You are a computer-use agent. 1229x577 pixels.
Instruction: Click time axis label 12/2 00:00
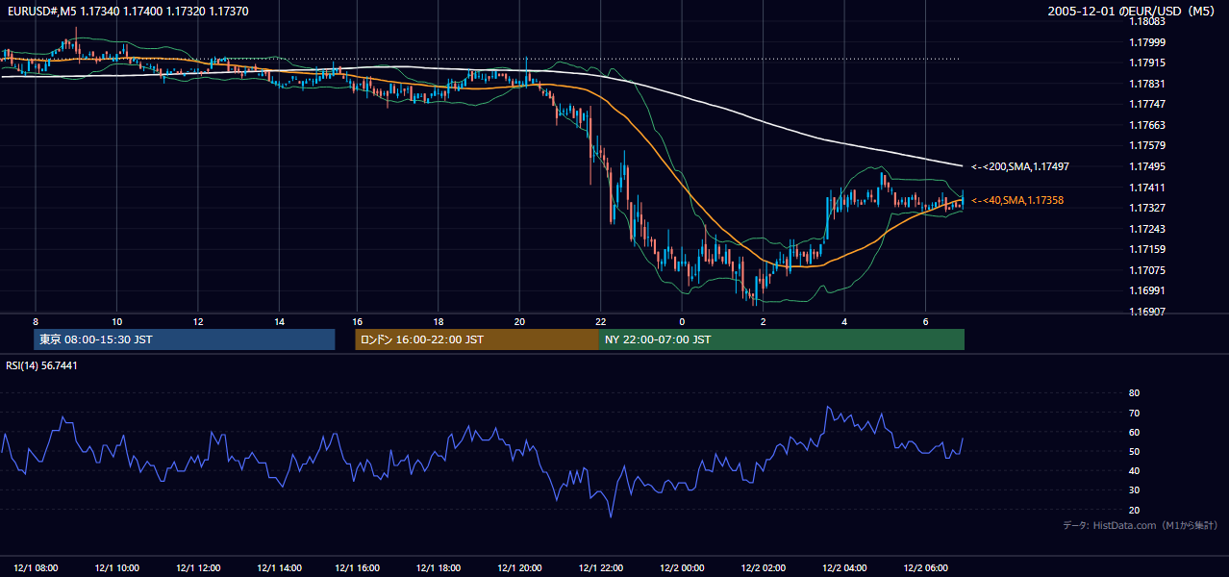tap(682, 567)
